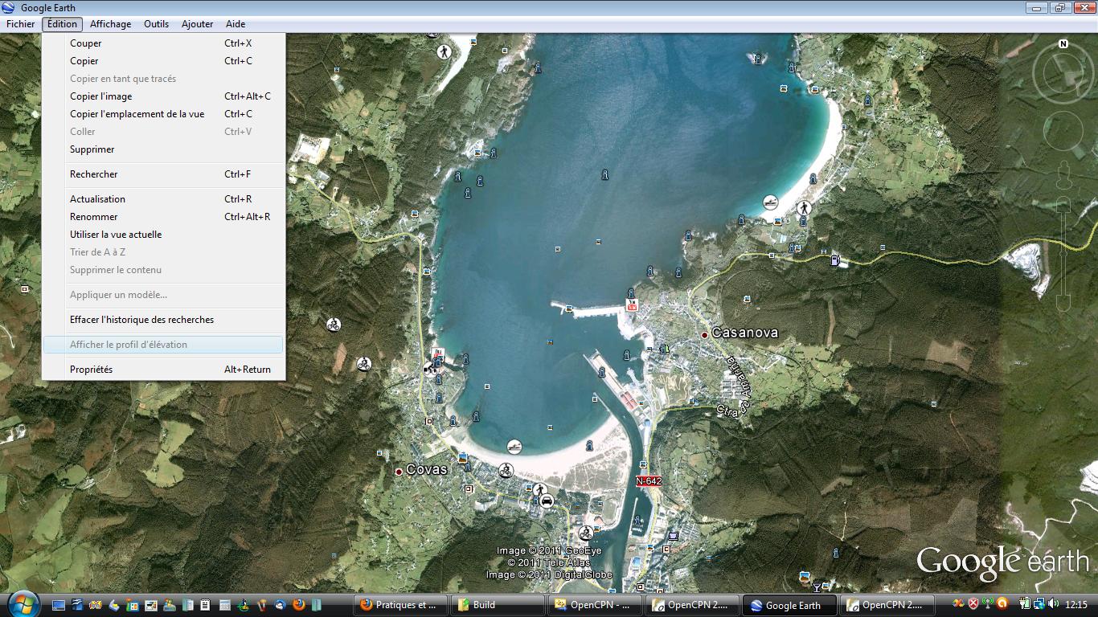Switch to the Build taskbar window

(x=497, y=605)
